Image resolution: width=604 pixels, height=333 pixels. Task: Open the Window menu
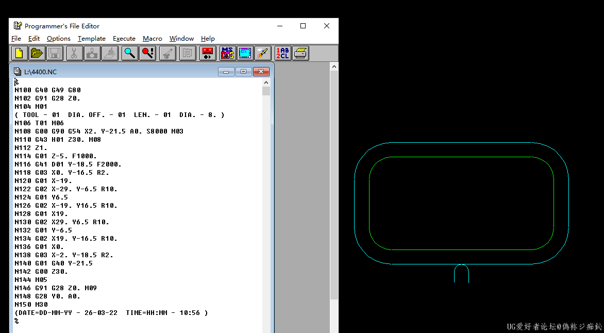click(x=181, y=39)
